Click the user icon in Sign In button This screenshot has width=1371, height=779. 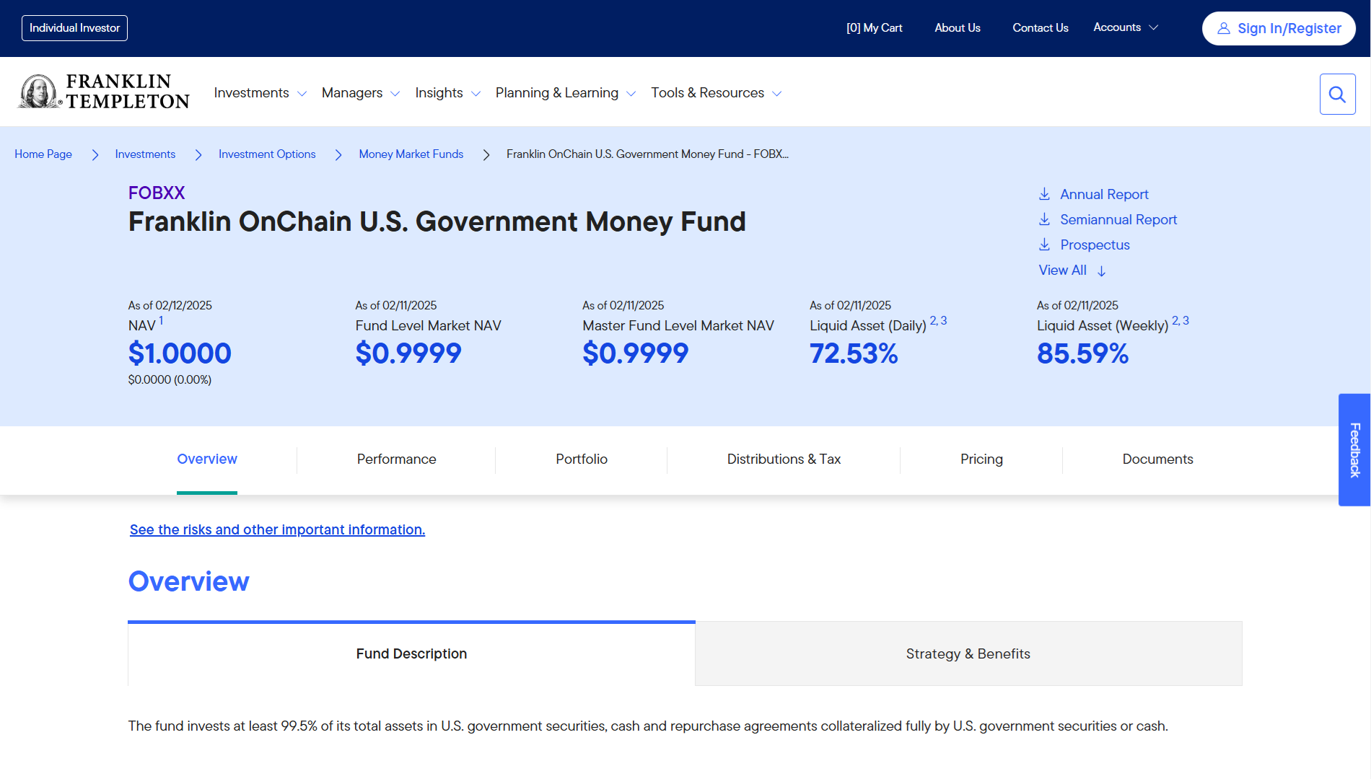(x=1224, y=28)
